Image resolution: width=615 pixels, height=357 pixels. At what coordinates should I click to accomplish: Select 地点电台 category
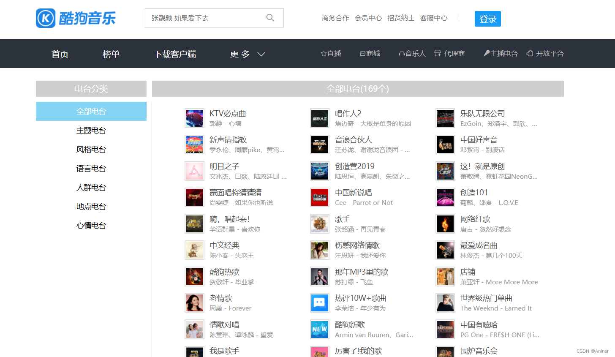pos(91,206)
